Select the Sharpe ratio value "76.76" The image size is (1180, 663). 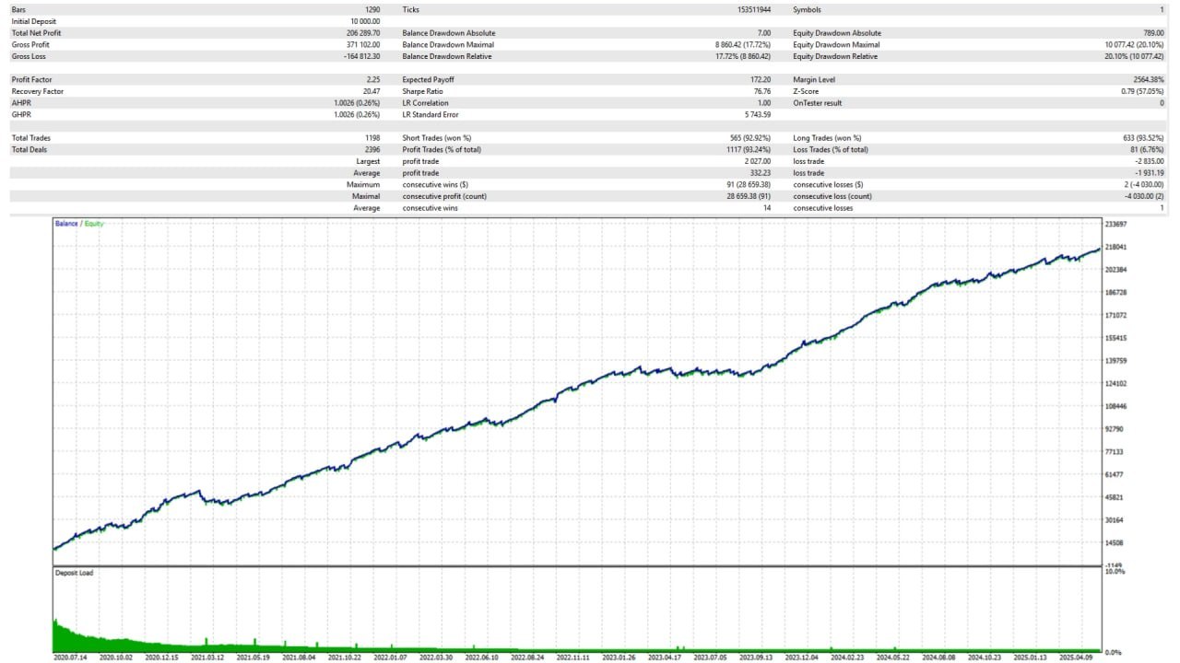(762, 92)
